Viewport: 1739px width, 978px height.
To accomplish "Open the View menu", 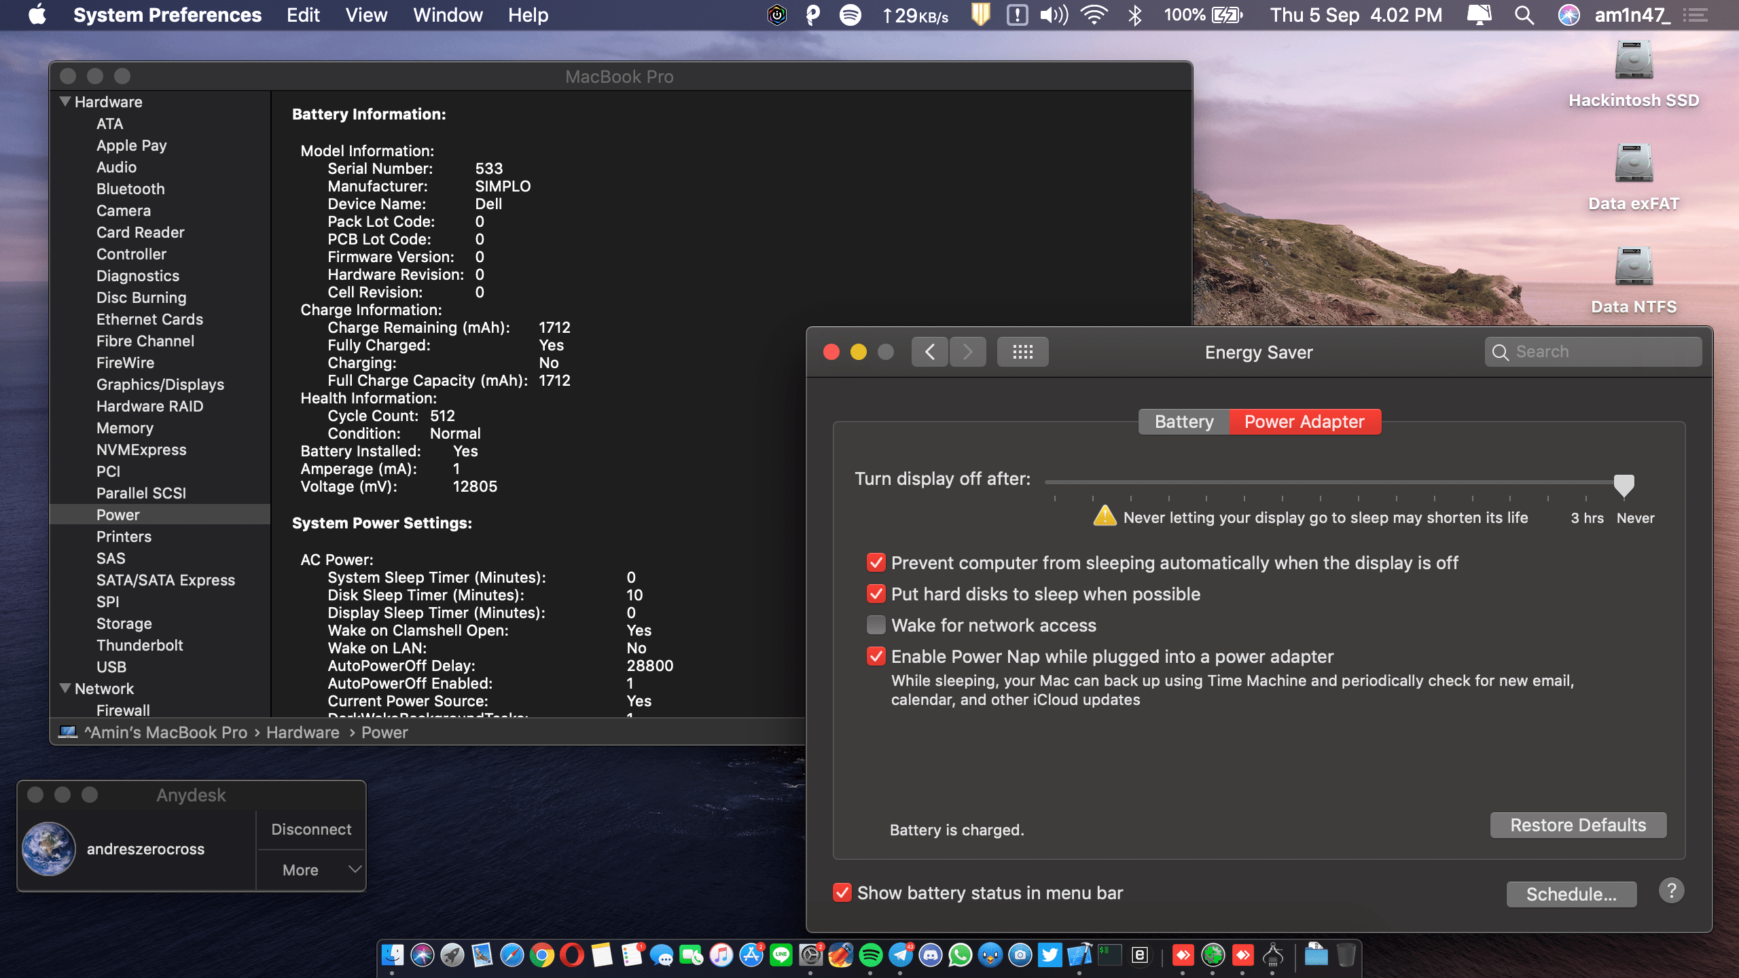I will [366, 15].
